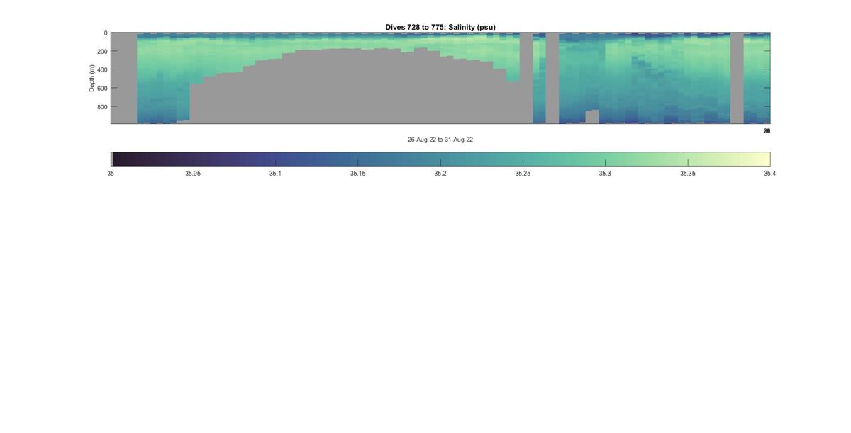This screenshot has width=851, height=433.
Task: Click the colorbar label '35.15'
Action: [358, 174]
